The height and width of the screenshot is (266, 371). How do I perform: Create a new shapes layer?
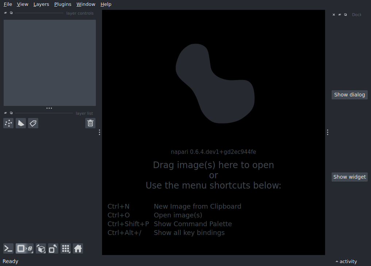pos(21,123)
